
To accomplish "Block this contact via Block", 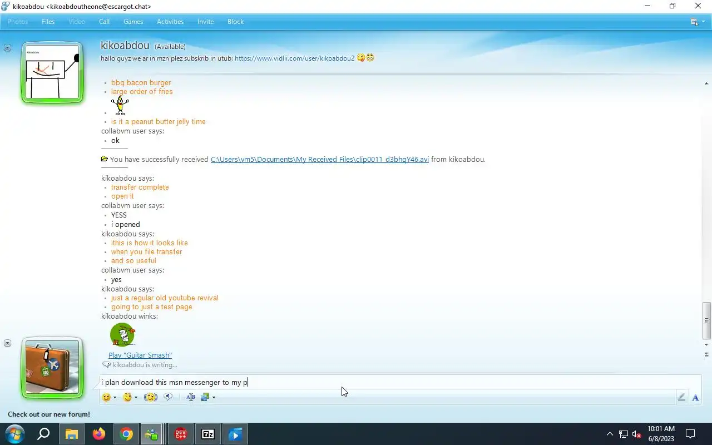I will pyautogui.click(x=235, y=22).
